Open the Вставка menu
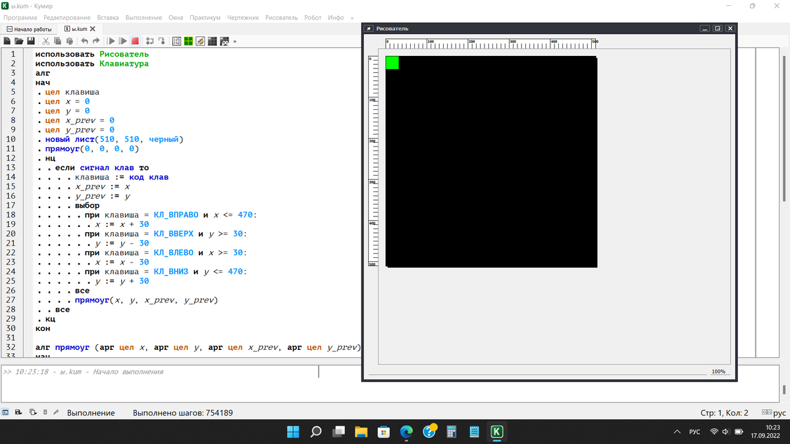Image resolution: width=790 pixels, height=444 pixels. pyautogui.click(x=108, y=18)
